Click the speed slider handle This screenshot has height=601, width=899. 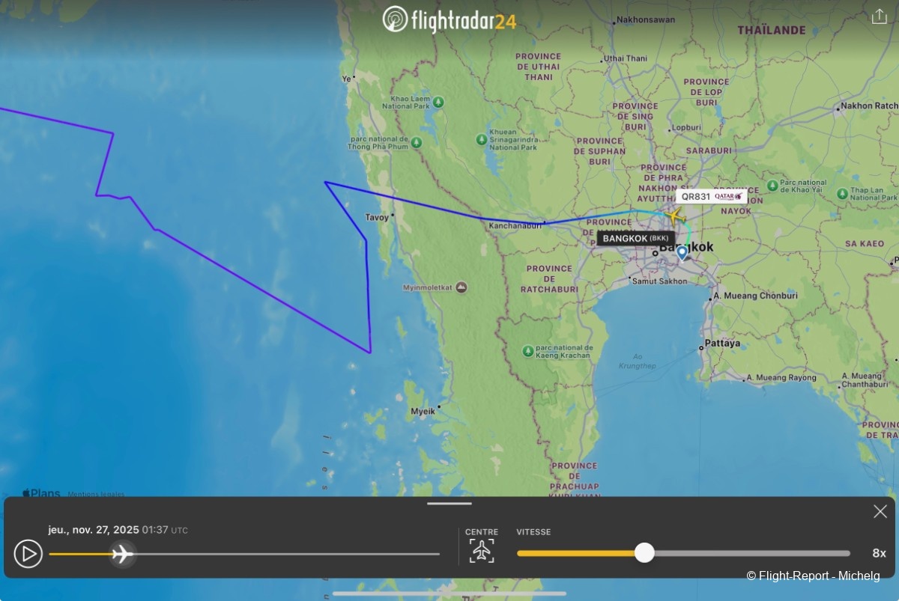tap(644, 553)
